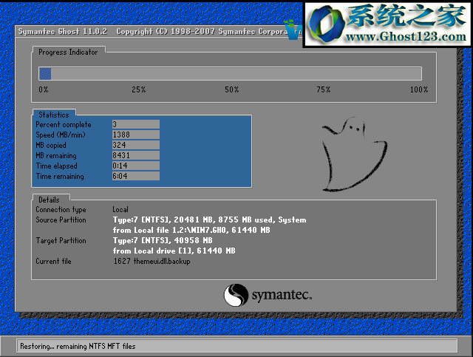473x357 pixels.
Task: Select the Details tab label
Action: coord(49,200)
